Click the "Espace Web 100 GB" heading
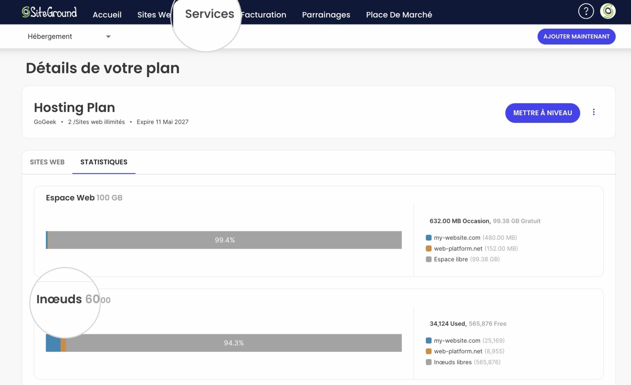631x385 pixels. point(84,198)
